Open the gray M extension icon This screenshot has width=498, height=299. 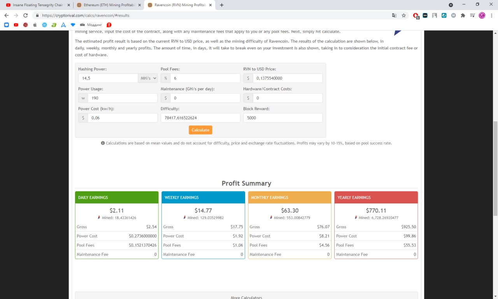point(453,16)
